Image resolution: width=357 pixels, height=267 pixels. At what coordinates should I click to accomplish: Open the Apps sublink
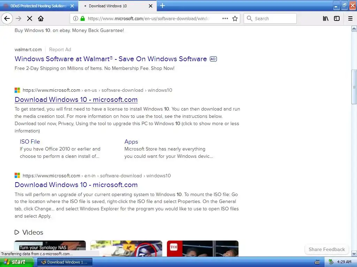[131, 142]
